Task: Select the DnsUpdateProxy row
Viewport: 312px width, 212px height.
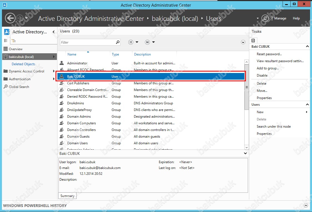Action: 151,110
